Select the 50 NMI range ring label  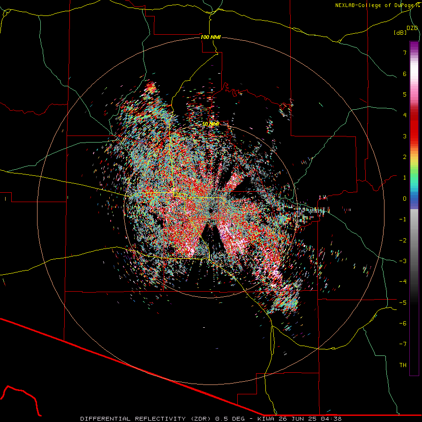211,124
